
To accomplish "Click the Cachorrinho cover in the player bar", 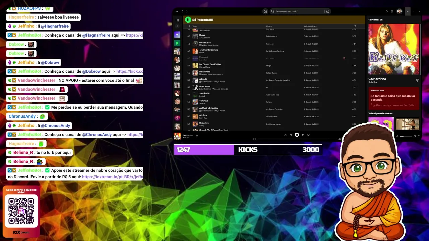I will point(177,136).
